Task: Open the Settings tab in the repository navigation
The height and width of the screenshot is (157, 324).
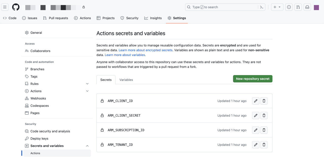Action: [179, 18]
